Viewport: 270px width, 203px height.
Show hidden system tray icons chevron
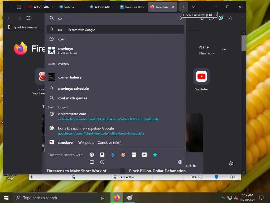223,198
